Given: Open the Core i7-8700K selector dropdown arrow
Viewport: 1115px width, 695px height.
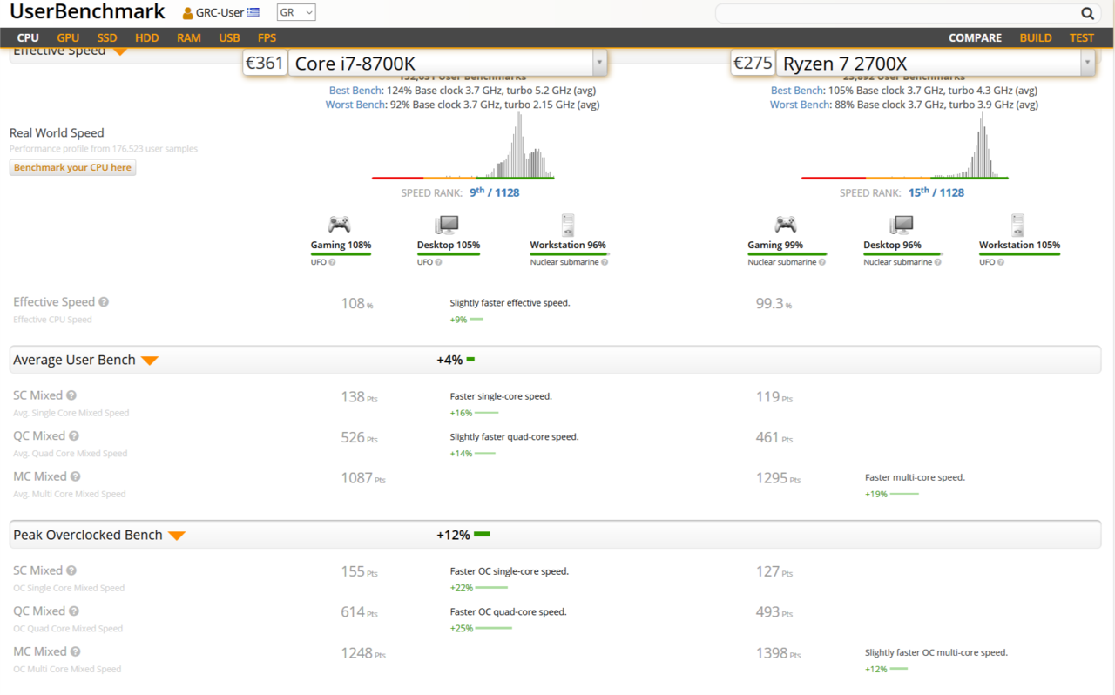Looking at the screenshot, I should click(599, 63).
